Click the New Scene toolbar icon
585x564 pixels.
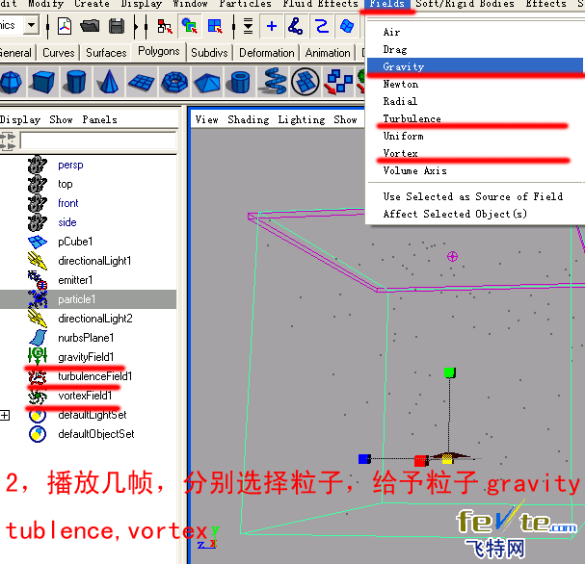[x=65, y=26]
